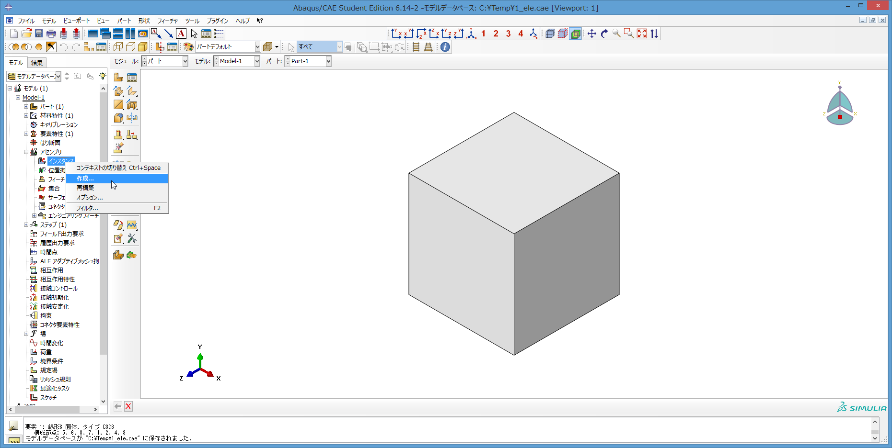Collapse the アセンブリ tree node
892x448 pixels.
(x=26, y=152)
